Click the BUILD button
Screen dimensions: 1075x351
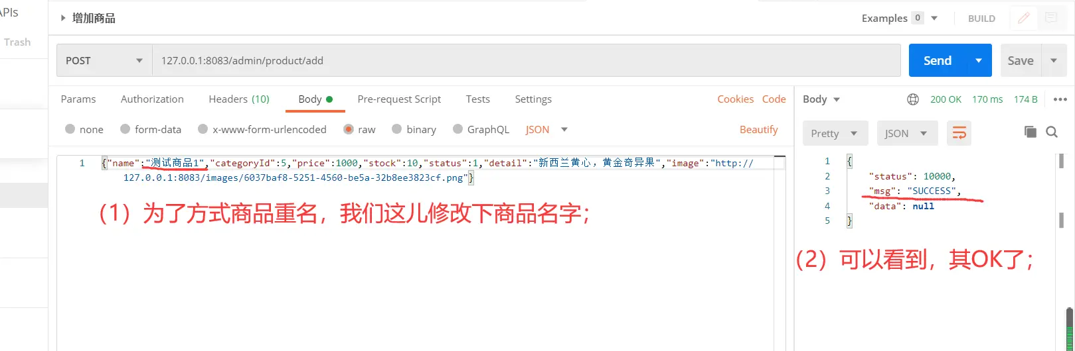[981, 19]
